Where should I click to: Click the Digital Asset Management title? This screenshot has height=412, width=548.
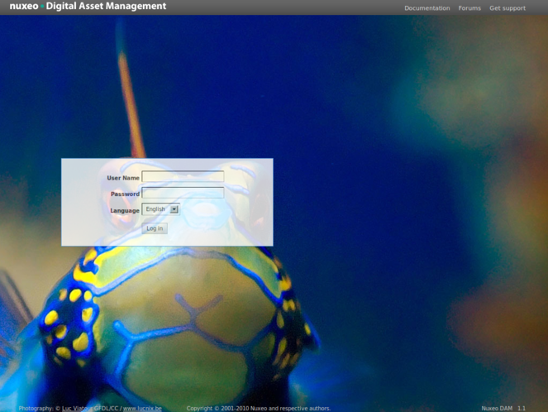[106, 7]
